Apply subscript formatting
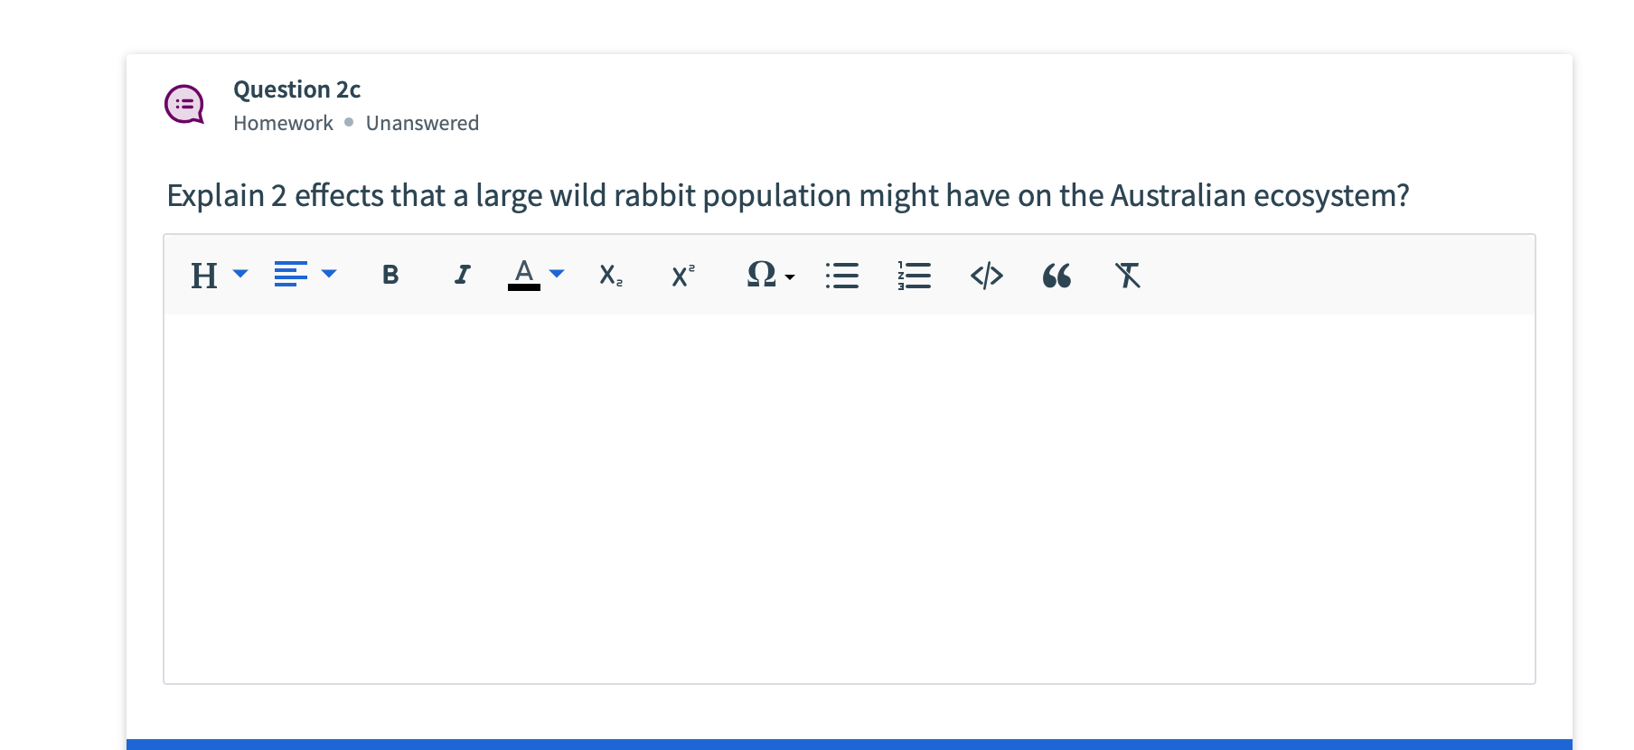Viewport: 1634px width, 750px height. [611, 275]
